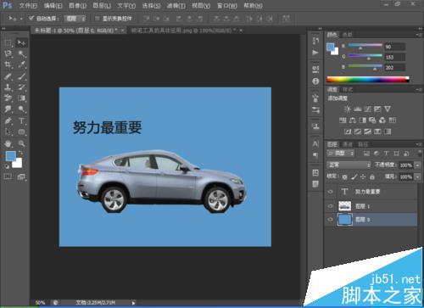Select the Zoom tool
The width and height of the screenshot is (424, 308).
[21, 143]
